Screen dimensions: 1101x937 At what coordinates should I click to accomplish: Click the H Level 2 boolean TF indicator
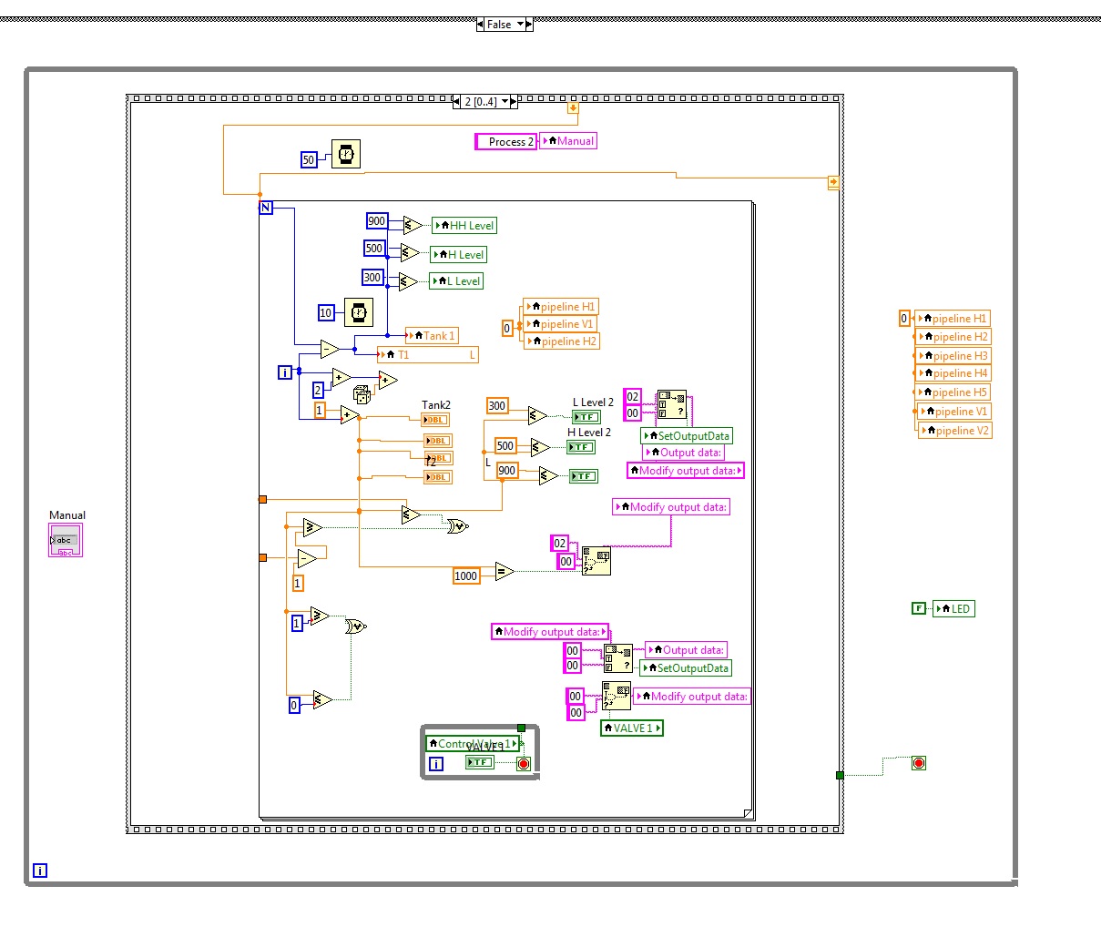[581, 447]
